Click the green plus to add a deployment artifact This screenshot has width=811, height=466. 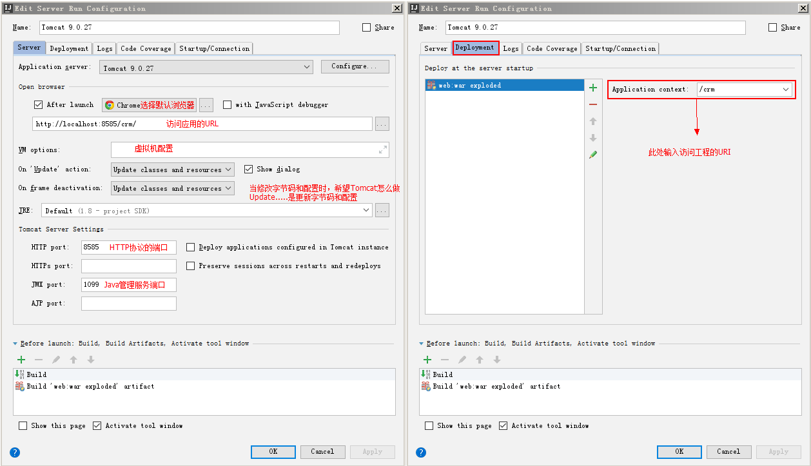point(593,88)
